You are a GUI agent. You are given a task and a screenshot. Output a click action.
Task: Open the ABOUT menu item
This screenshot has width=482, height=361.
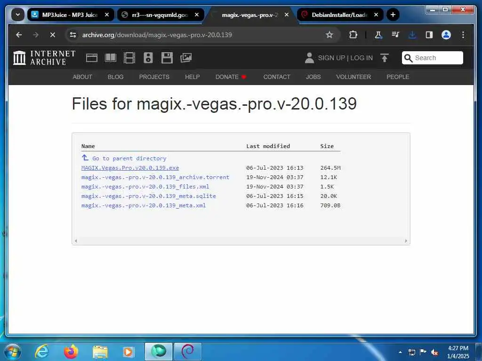[82, 77]
